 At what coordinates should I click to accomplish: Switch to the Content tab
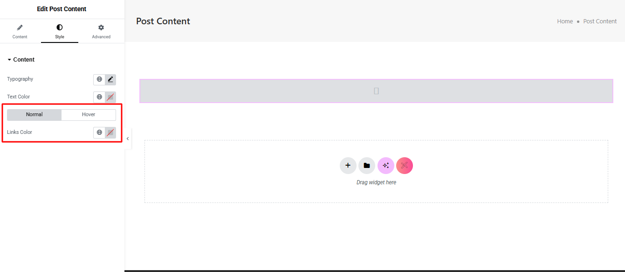pos(20,32)
